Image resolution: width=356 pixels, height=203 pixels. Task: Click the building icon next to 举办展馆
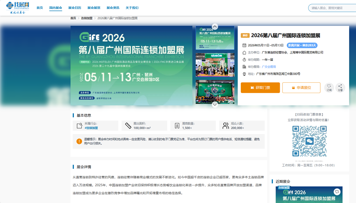point(244,66)
